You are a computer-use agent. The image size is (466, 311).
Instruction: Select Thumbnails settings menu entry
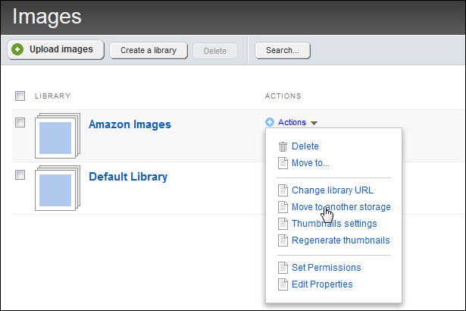point(334,224)
